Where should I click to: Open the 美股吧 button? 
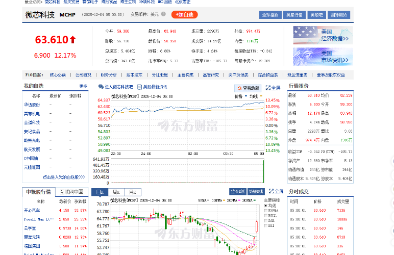(316, 15)
